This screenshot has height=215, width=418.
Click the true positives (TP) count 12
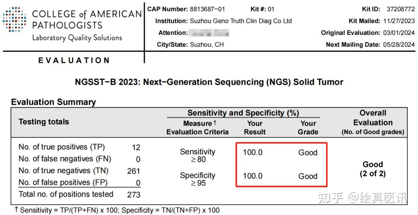click(136, 148)
